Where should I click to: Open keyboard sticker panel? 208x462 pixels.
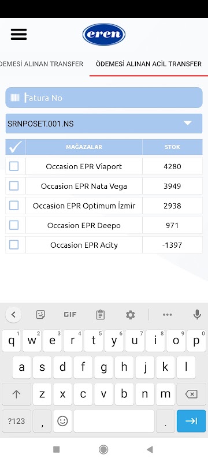pyautogui.click(x=40, y=315)
